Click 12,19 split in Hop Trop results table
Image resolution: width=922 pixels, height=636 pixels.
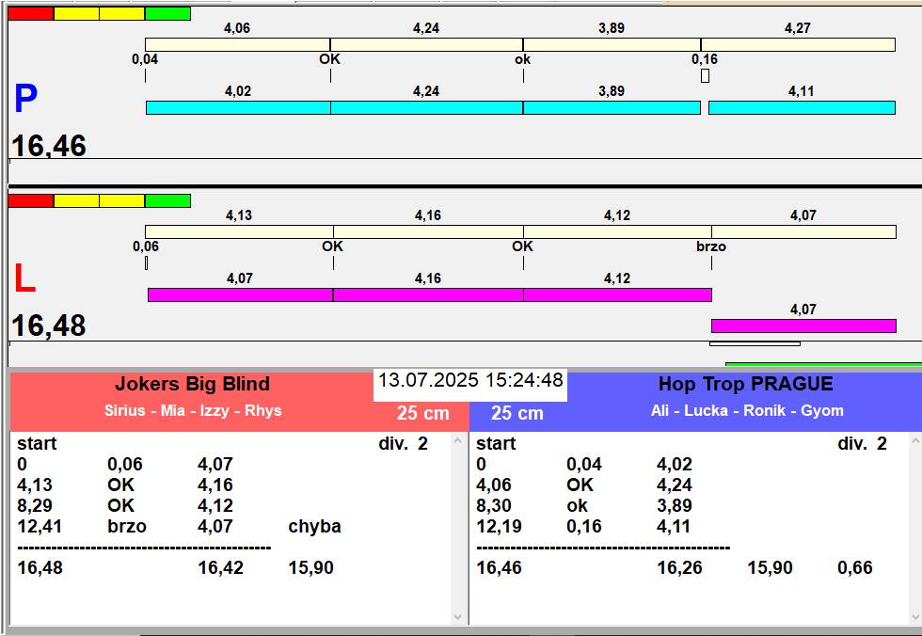coord(500,526)
